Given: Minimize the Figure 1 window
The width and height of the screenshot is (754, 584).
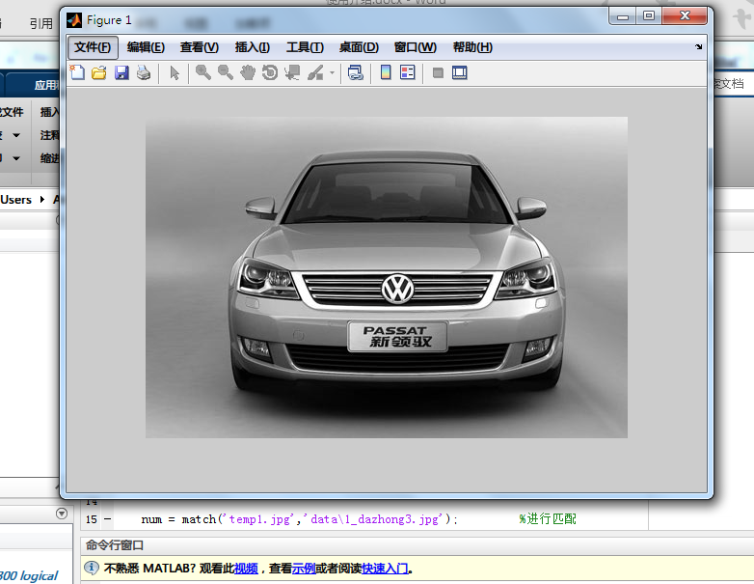Looking at the screenshot, I should pos(623,16).
